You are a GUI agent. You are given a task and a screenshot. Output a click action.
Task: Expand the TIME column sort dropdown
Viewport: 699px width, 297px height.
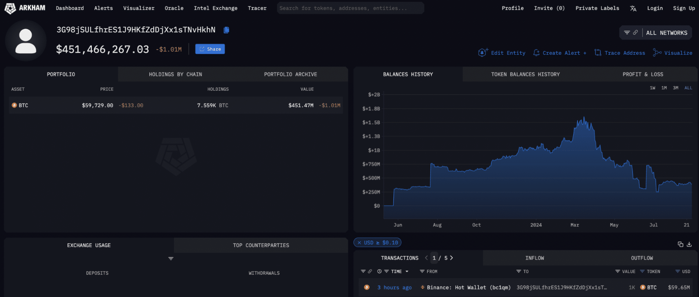(x=407, y=272)
